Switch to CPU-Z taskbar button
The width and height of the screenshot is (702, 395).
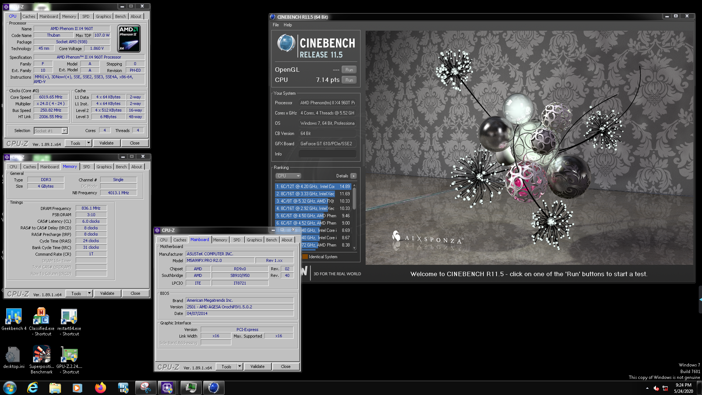click(167, 388)
